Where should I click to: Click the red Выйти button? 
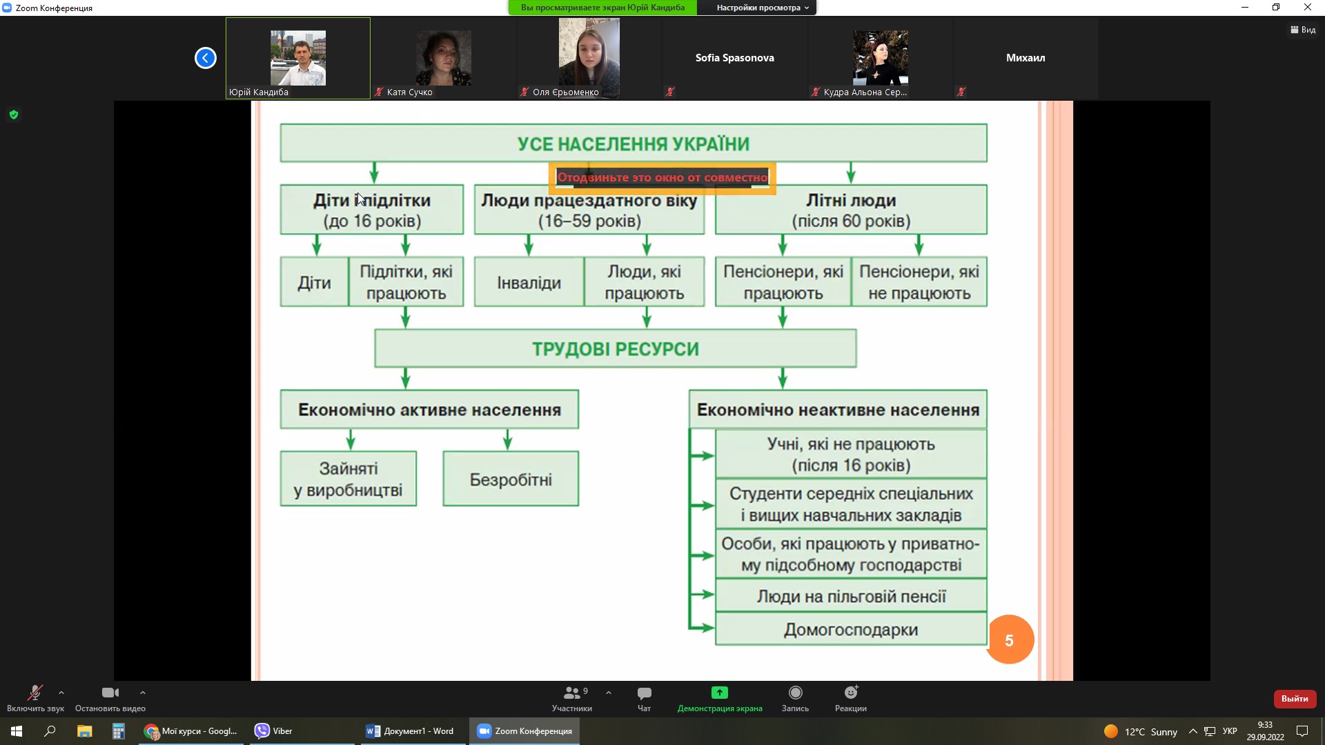tap(1294, 699)
